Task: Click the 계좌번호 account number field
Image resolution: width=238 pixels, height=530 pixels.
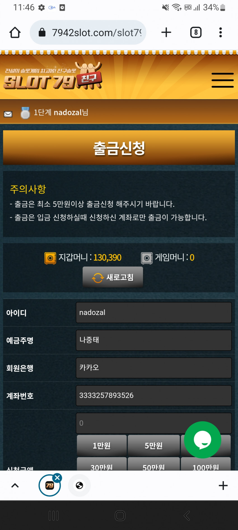Action: coord(154,395)
